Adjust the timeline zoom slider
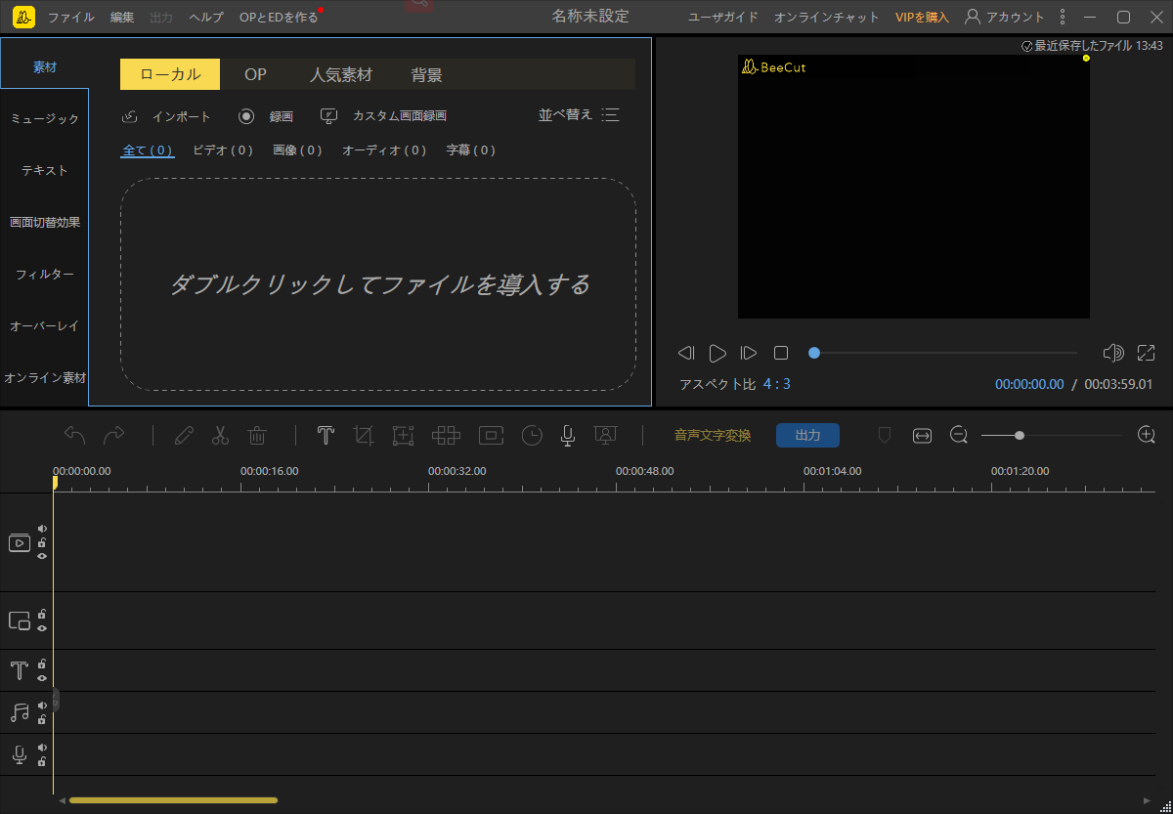 click(1019, 435)
